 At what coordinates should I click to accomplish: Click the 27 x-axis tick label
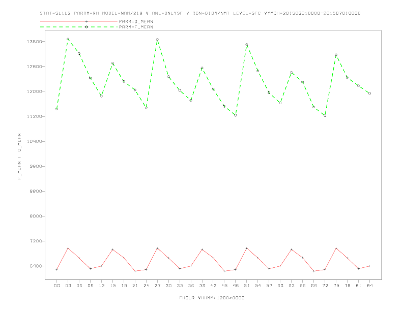(157, 286)
